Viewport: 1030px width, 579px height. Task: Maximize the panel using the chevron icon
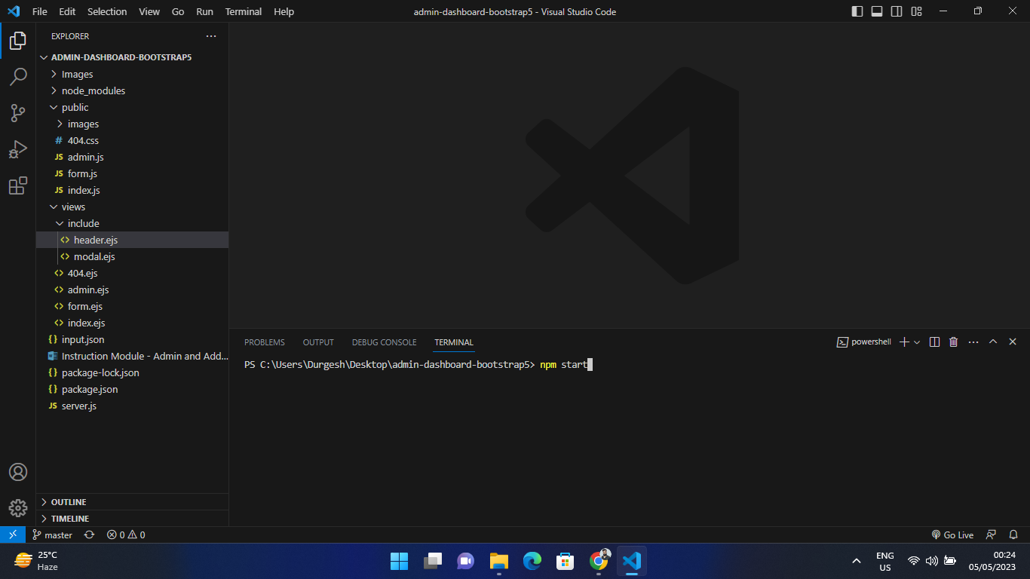(993, 342)
